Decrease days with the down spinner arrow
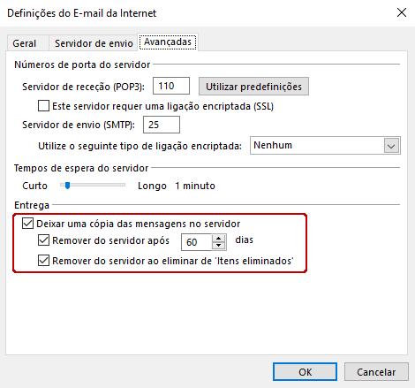 218,246
